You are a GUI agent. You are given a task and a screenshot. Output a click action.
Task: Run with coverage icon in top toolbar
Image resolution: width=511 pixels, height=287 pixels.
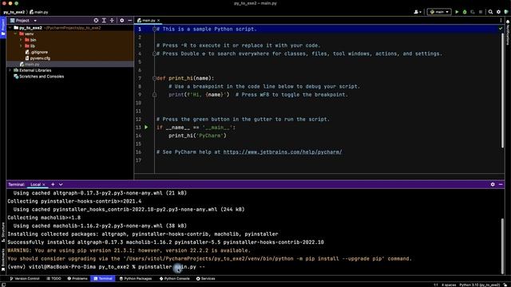472,12
